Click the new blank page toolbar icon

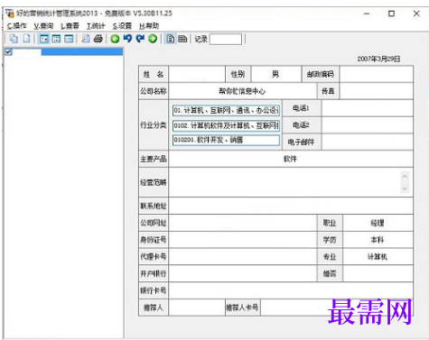click(27, 39)
